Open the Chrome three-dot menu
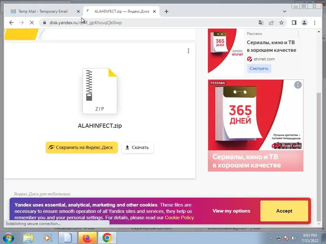Image resolution: width=326 pixels, height=244 pixels. (x=315, y=23)
